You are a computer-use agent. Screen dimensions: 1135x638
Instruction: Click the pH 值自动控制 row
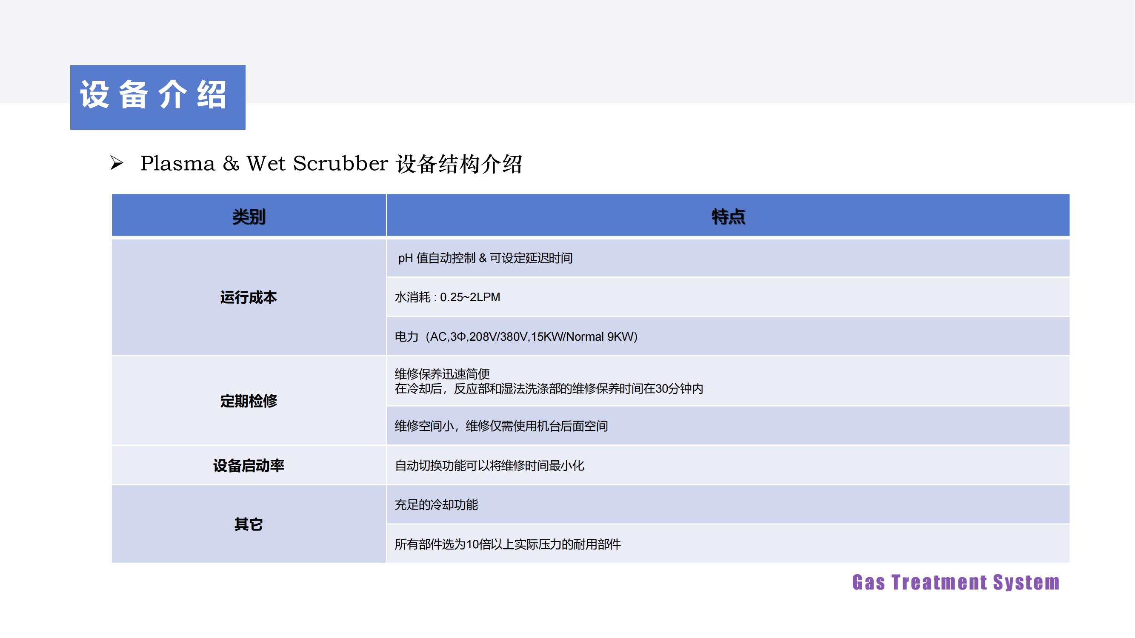485,259
